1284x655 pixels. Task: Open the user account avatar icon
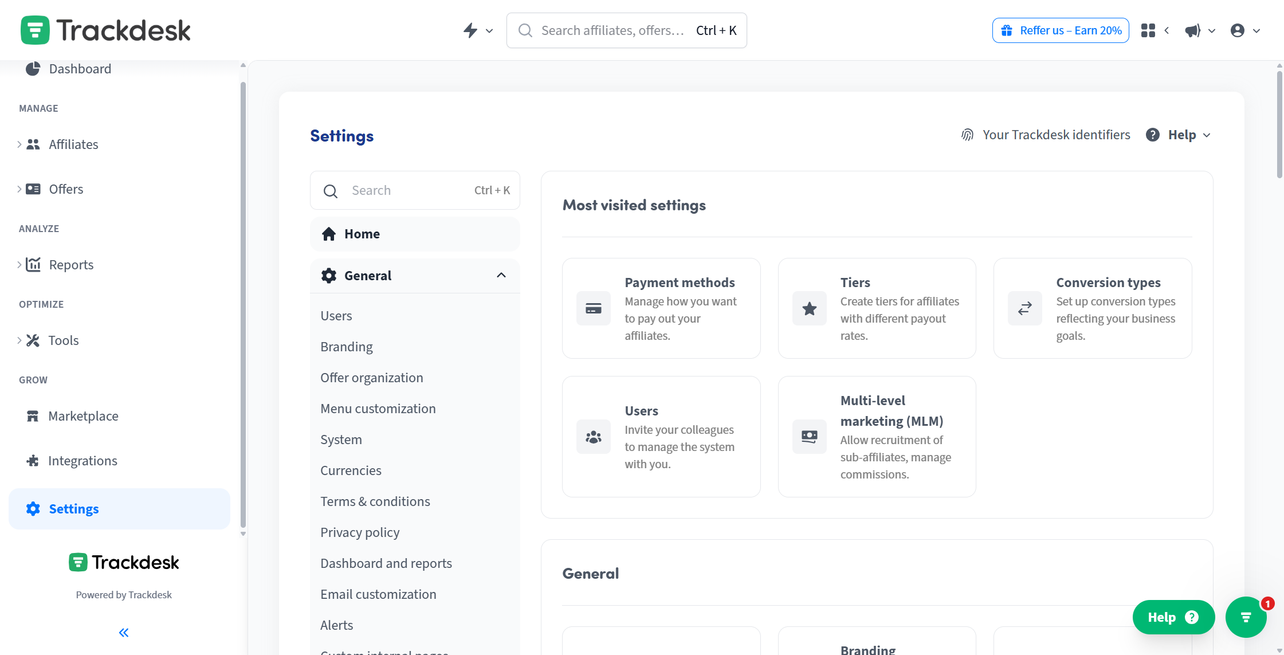(x=1238, y=30)
